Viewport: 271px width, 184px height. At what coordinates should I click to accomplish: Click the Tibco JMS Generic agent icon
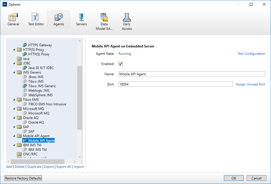[25, 86]
